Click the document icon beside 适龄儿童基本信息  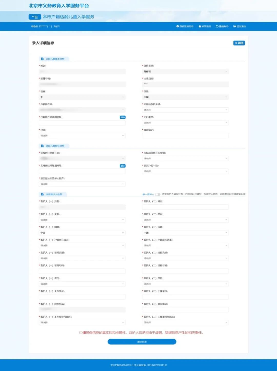(x=43, y=59)
